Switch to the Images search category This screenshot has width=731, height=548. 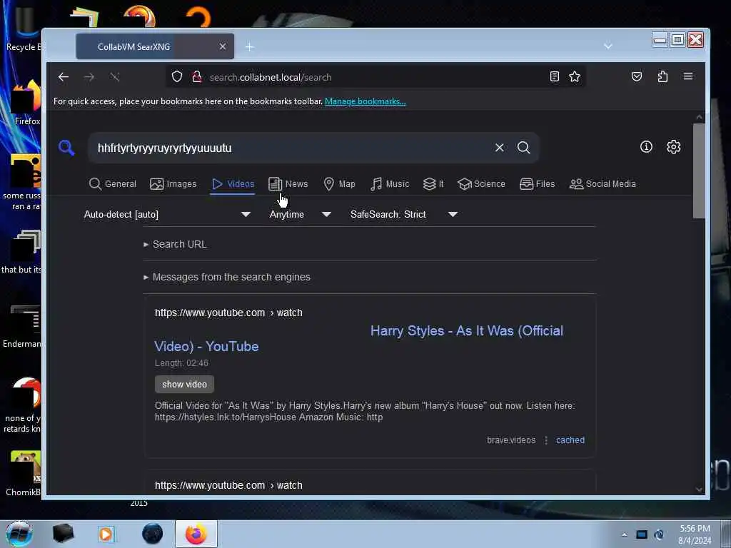173,183
